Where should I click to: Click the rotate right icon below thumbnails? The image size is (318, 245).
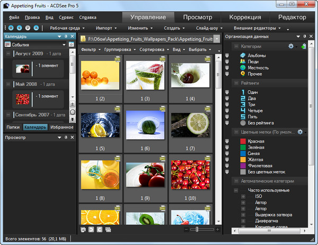coord(99,229)
